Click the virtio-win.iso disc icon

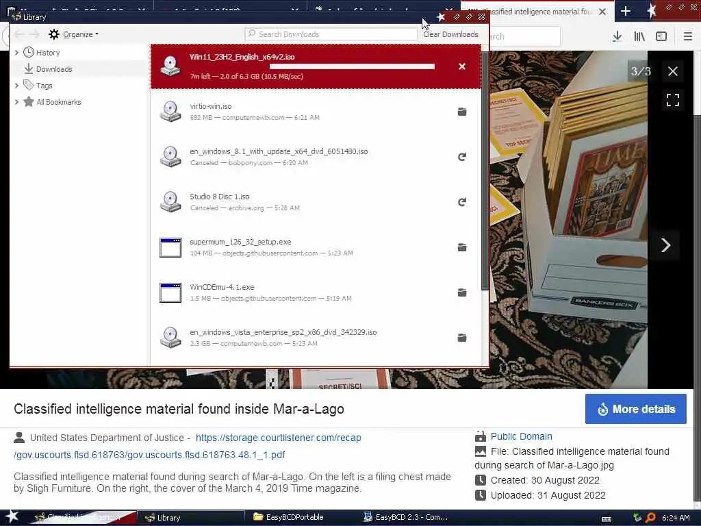click(x=170, y=112)
